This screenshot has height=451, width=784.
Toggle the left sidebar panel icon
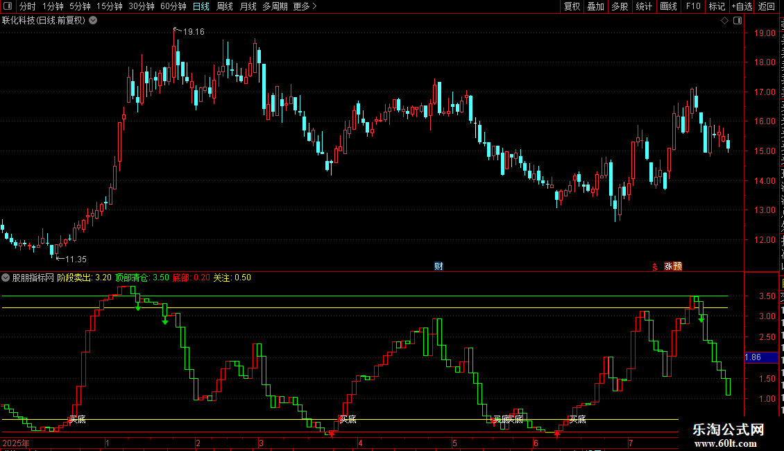(8, 6)
